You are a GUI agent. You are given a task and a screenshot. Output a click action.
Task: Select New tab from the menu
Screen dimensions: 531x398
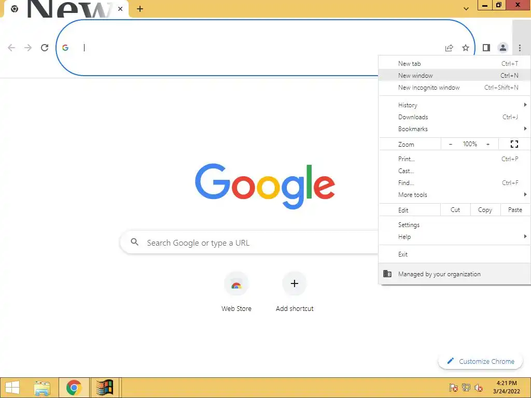(x=454, y=64)
